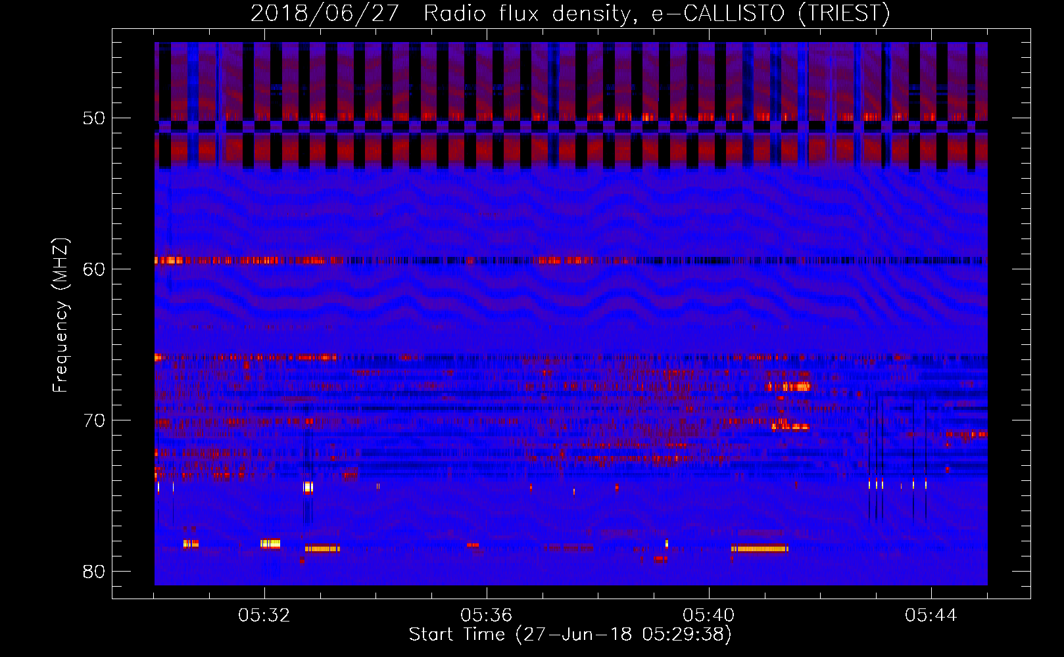Click the 80 MHz frequency tick label
This screenshot has height=657, width=1064.
coord(94,572)
